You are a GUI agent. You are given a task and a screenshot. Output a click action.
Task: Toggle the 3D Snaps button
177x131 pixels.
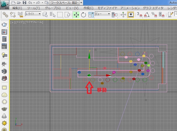(x=140, y=14)
